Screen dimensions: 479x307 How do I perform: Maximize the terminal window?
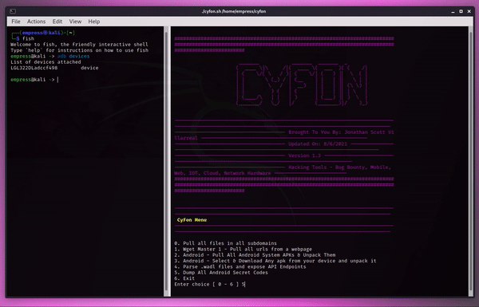point(461,11)
